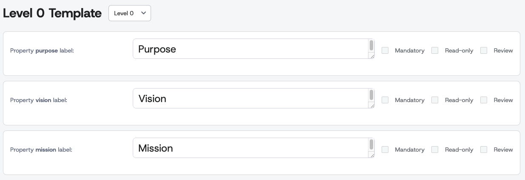Check Read-only for vision property
Viewport: 525px width, 180px height.
[435, 100]
